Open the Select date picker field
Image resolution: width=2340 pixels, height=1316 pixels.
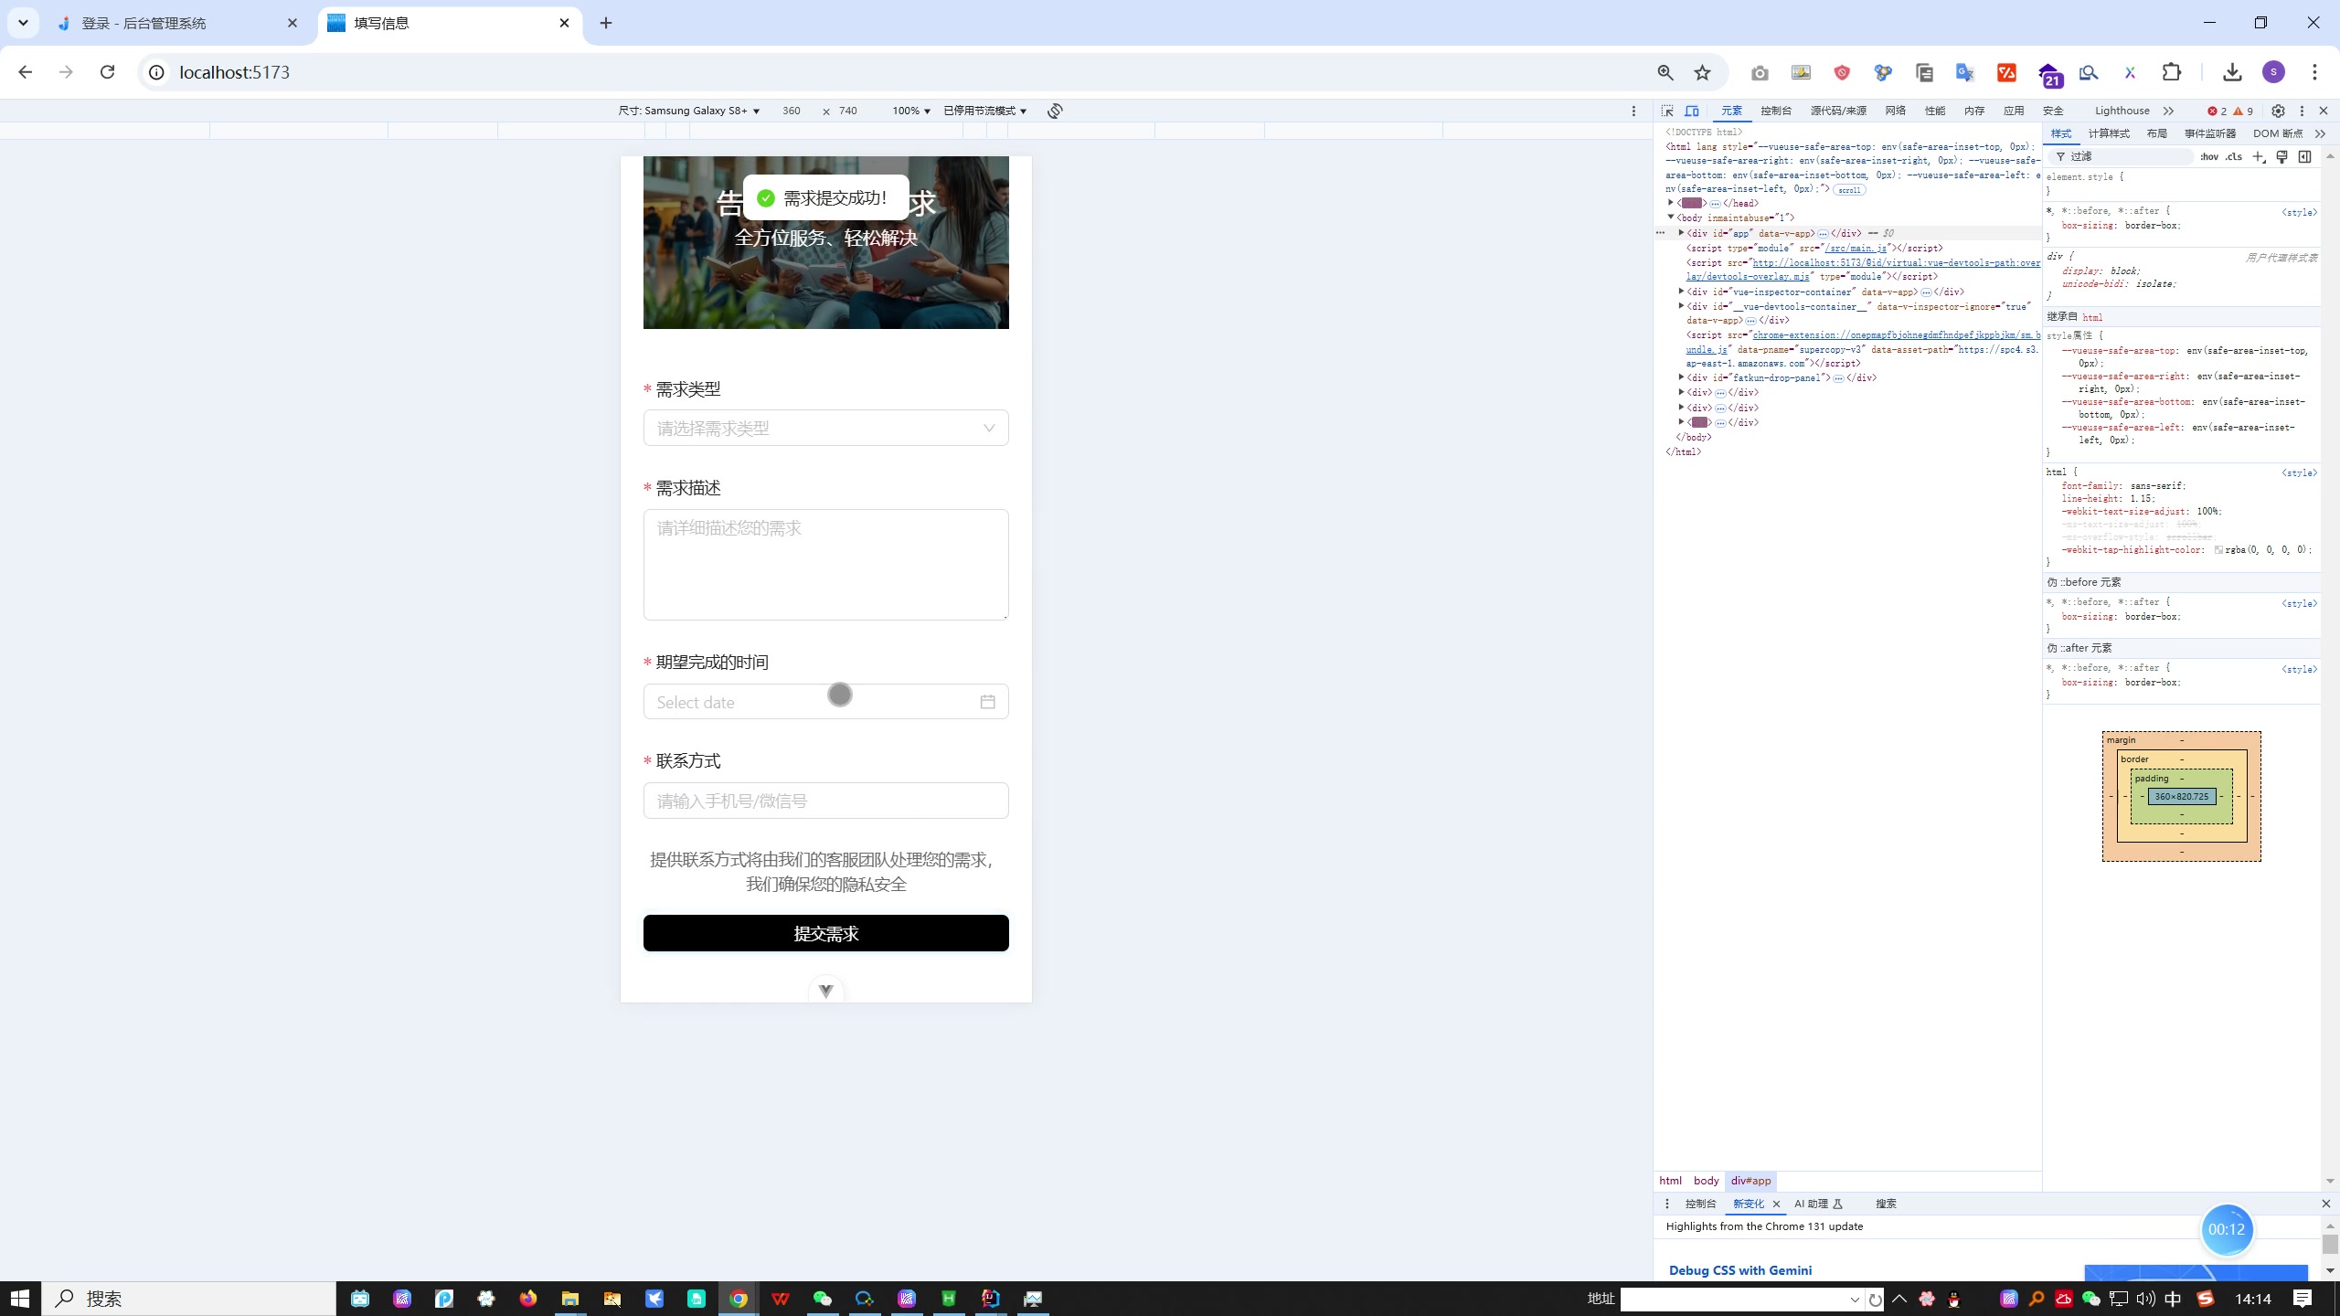point(825,702)
